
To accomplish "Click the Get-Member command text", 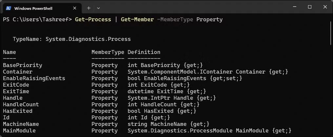I will [x=137, y=20].
